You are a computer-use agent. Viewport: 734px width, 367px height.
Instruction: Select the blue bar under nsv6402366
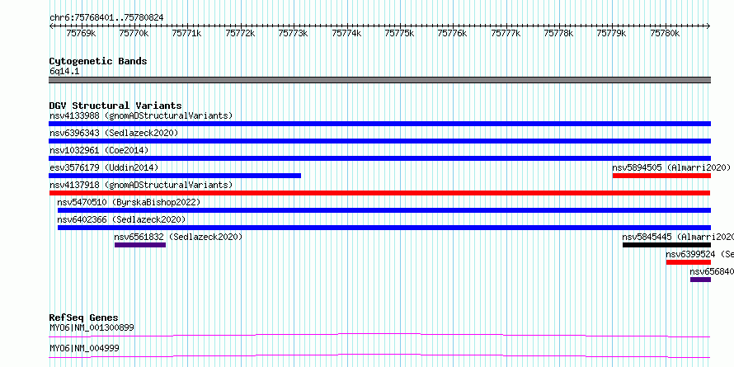pyautogui.click(x=384, y=228)
